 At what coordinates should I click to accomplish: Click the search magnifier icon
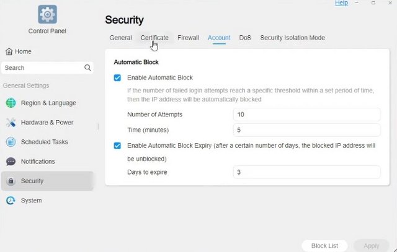(87, 67)
